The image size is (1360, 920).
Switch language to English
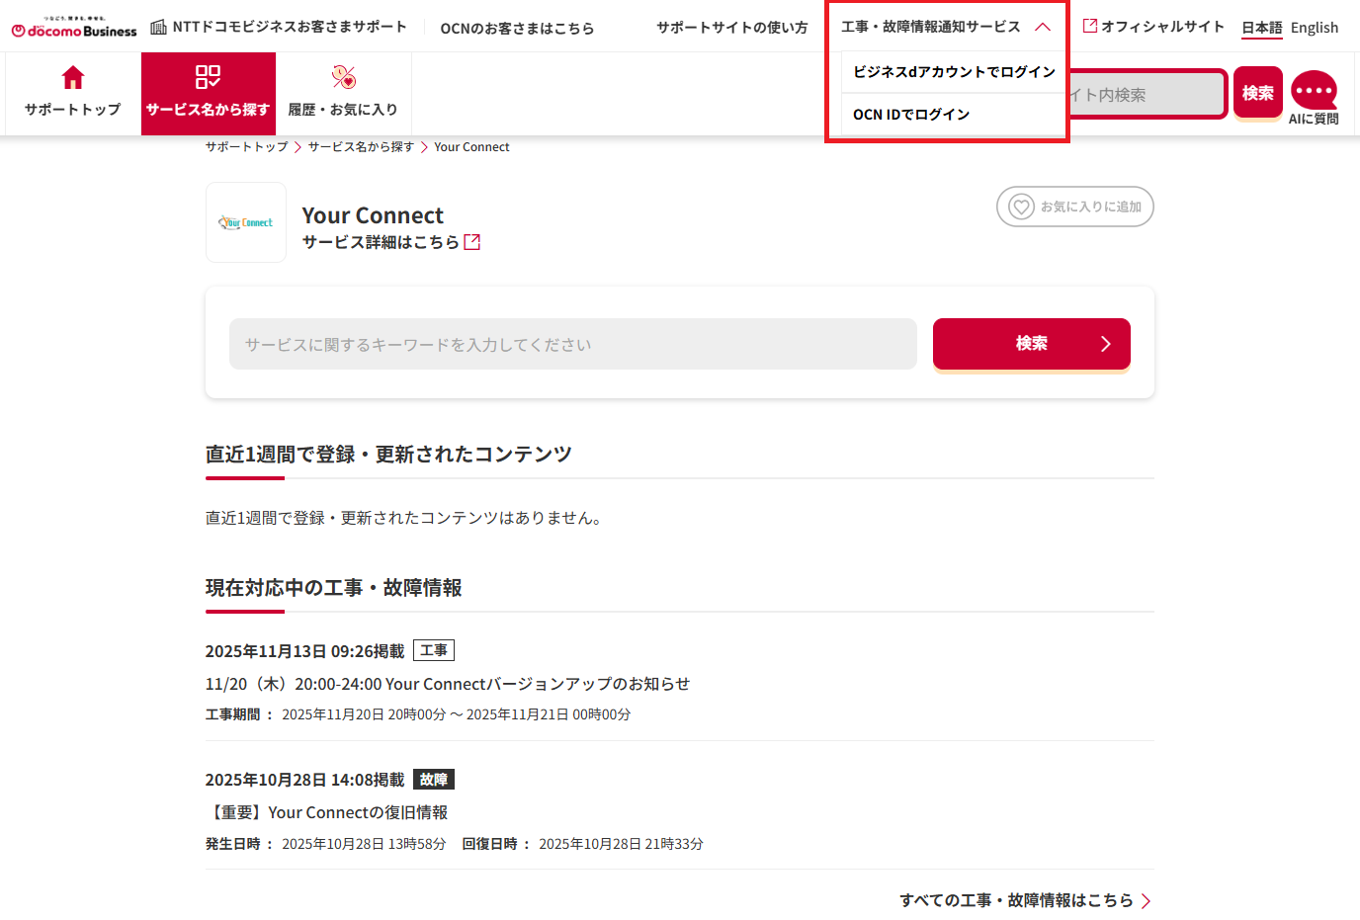[x=1315, y=28]
